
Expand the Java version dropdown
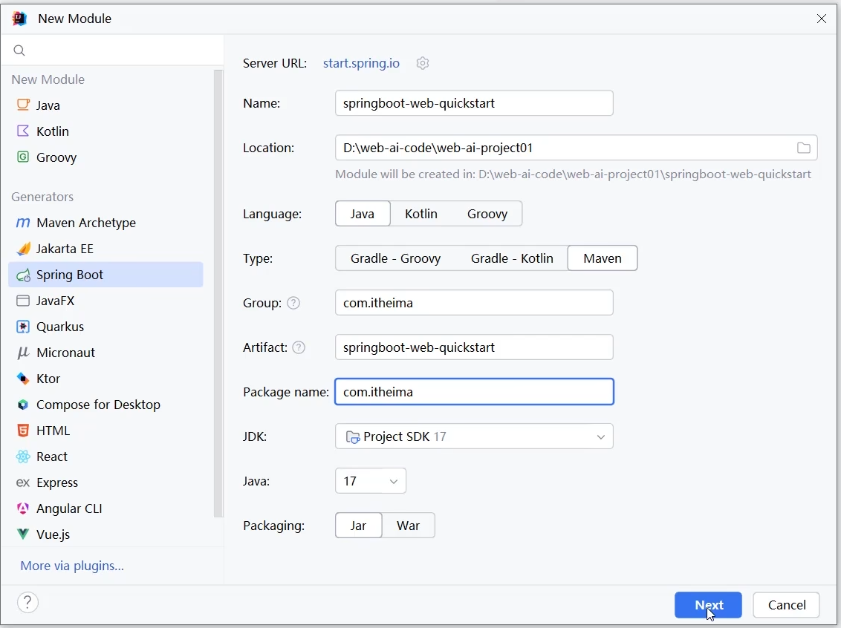point(370,481)
